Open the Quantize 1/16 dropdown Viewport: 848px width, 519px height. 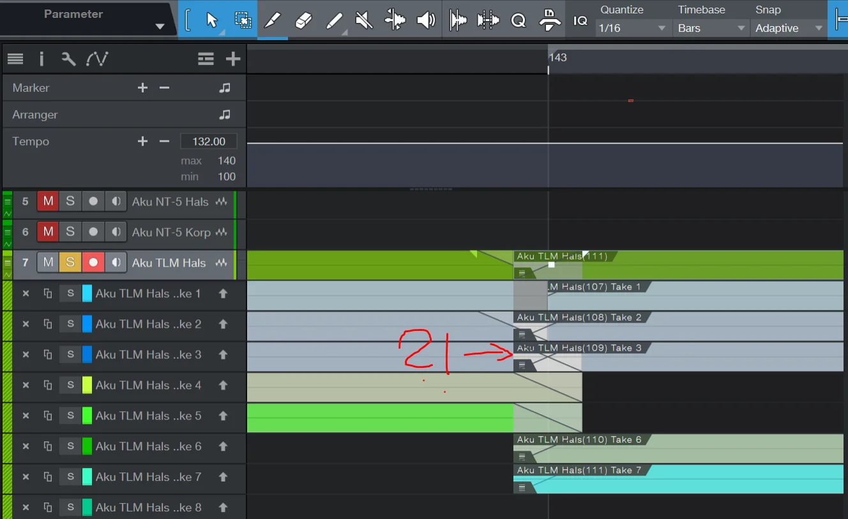coord(632,28)
